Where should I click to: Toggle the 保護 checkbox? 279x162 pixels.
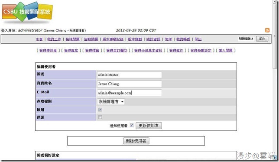click(100, 117)
